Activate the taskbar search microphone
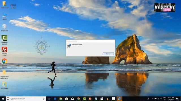181x101 pixels. click(x=44, y=98)
